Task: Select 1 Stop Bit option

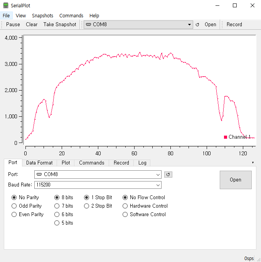Action: click(98, 198)
